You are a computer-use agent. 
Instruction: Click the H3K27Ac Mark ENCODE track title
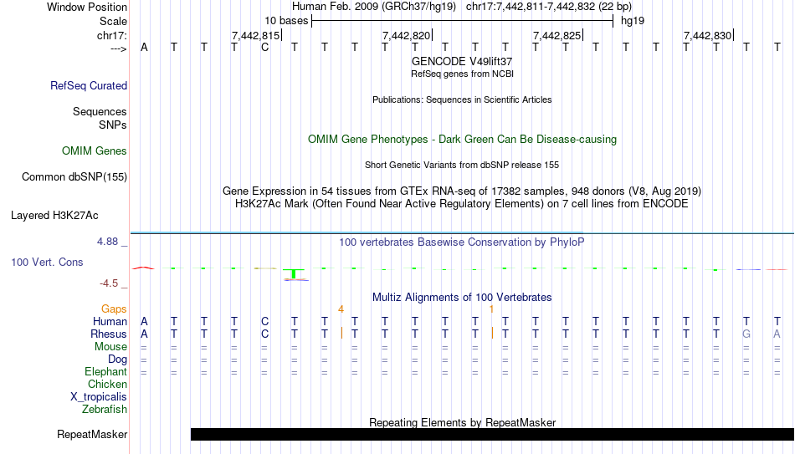pos(462,204)
